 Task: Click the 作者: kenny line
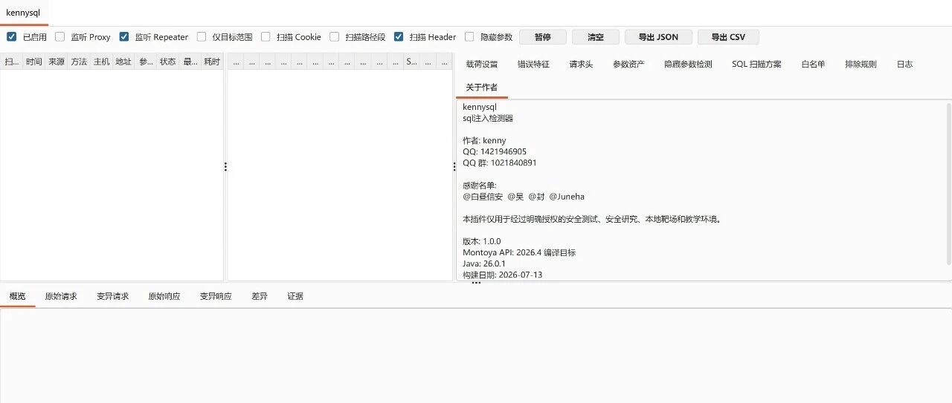click(x=484, y=140)
